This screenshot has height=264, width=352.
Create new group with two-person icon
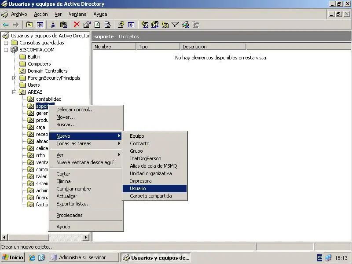[155, 25]
